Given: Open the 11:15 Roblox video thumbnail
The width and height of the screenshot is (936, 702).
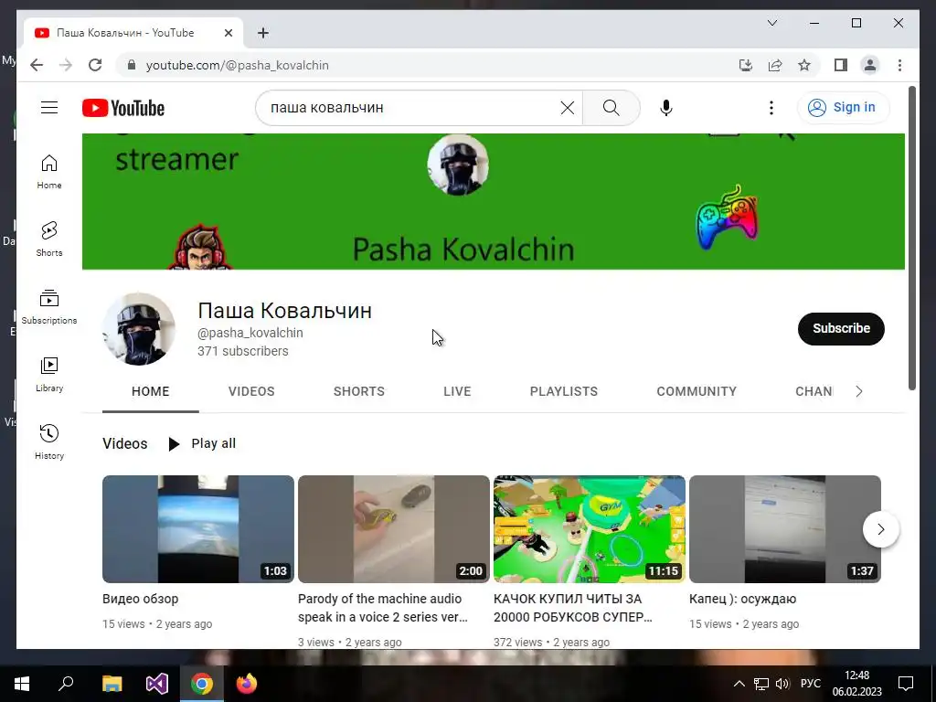Looking at the screenshot, I should [590, 529].
